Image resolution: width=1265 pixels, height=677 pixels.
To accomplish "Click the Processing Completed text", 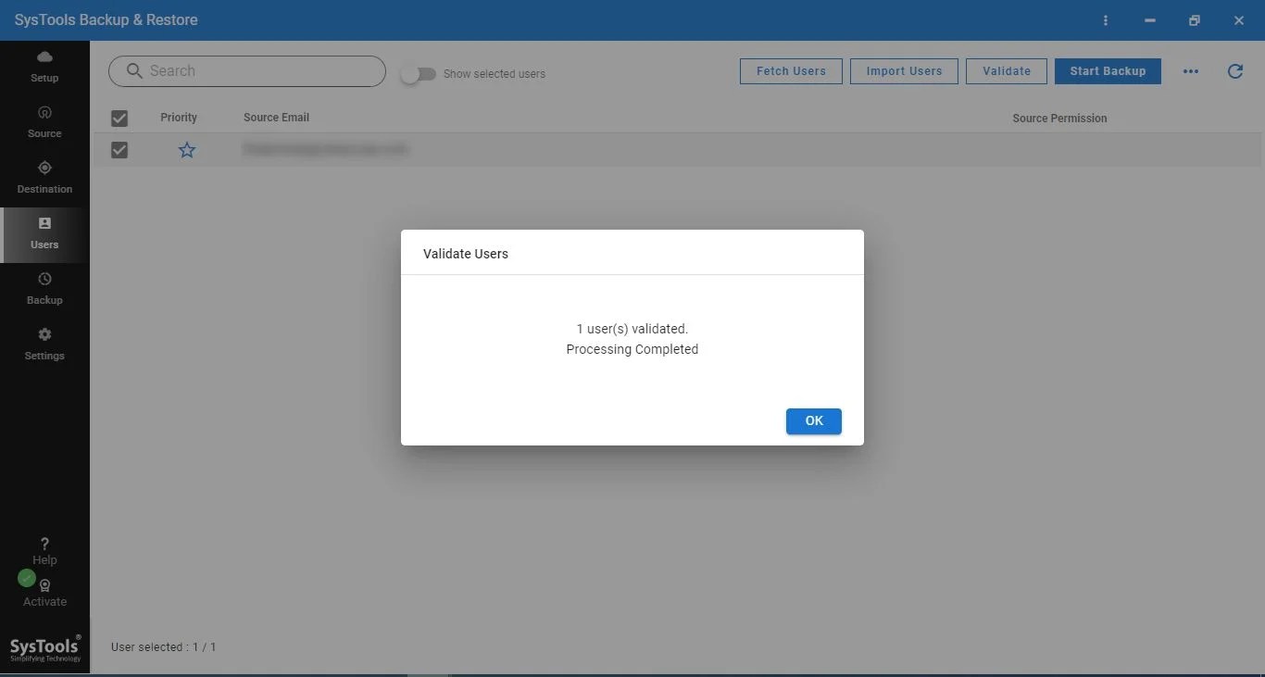I will click(x=632, y=349).
